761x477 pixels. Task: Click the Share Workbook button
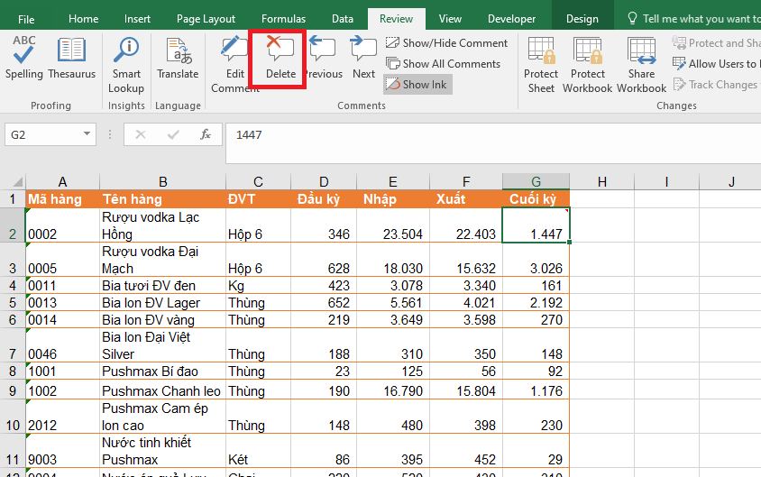(x=642, y=64)
